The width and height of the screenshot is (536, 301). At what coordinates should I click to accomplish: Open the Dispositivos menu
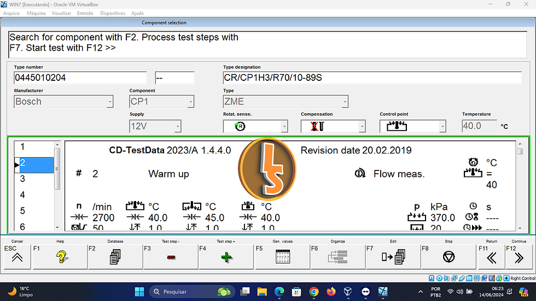click(x=113, y=13)
